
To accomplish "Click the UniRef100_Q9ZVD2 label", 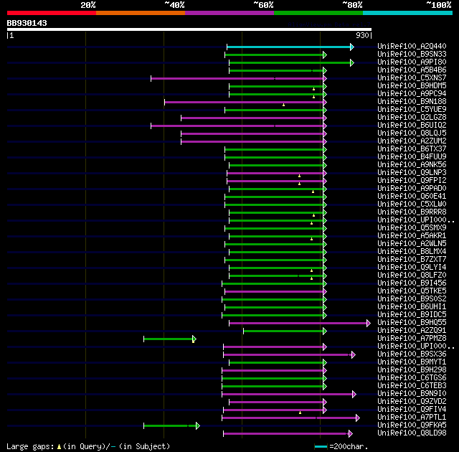I will tap(412, 402).
